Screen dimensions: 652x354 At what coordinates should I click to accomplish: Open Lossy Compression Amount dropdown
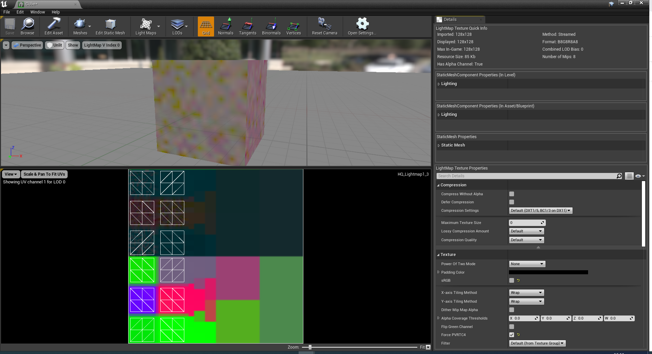(x=527, y=231)
